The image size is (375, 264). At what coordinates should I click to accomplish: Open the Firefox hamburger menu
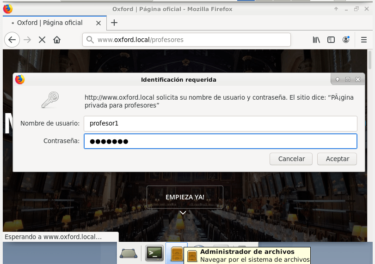coord(363,40)
